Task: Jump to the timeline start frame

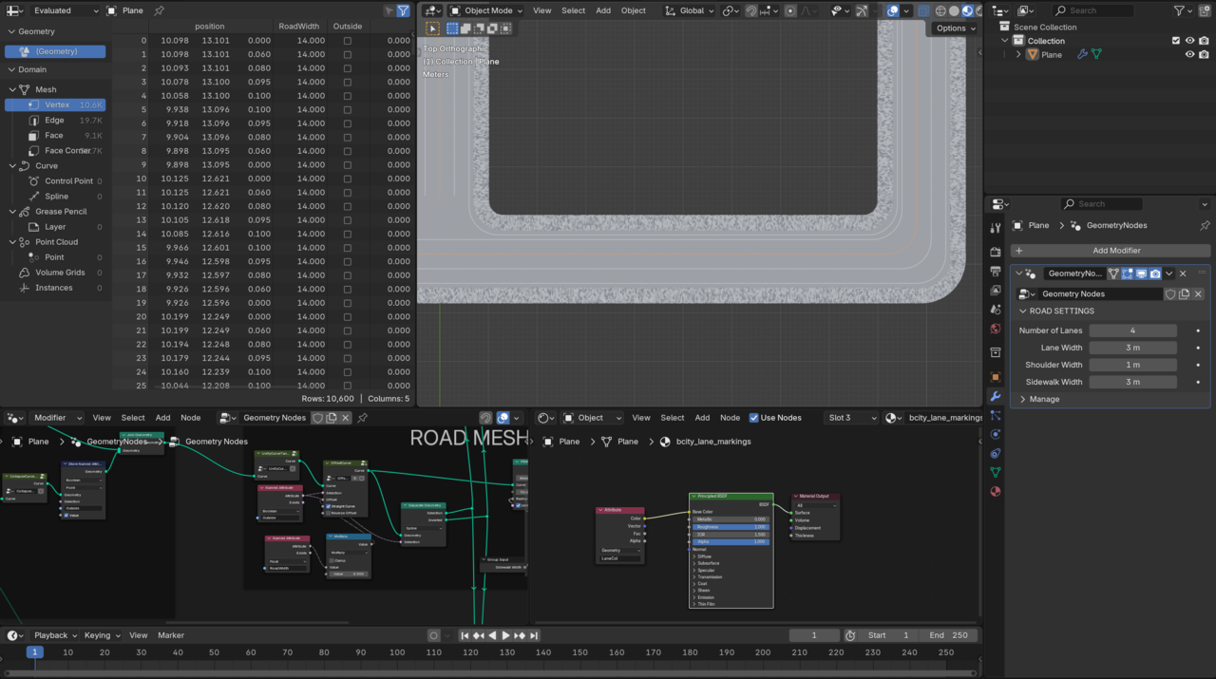Action: [465, 635]
